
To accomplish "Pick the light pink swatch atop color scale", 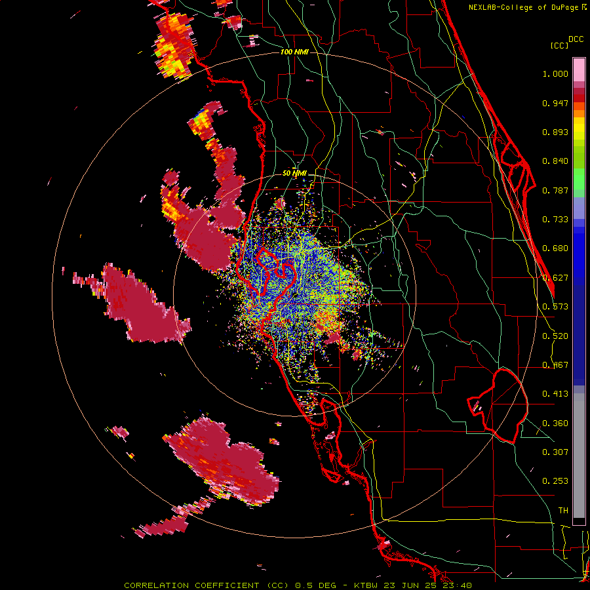I will point(579,70).
